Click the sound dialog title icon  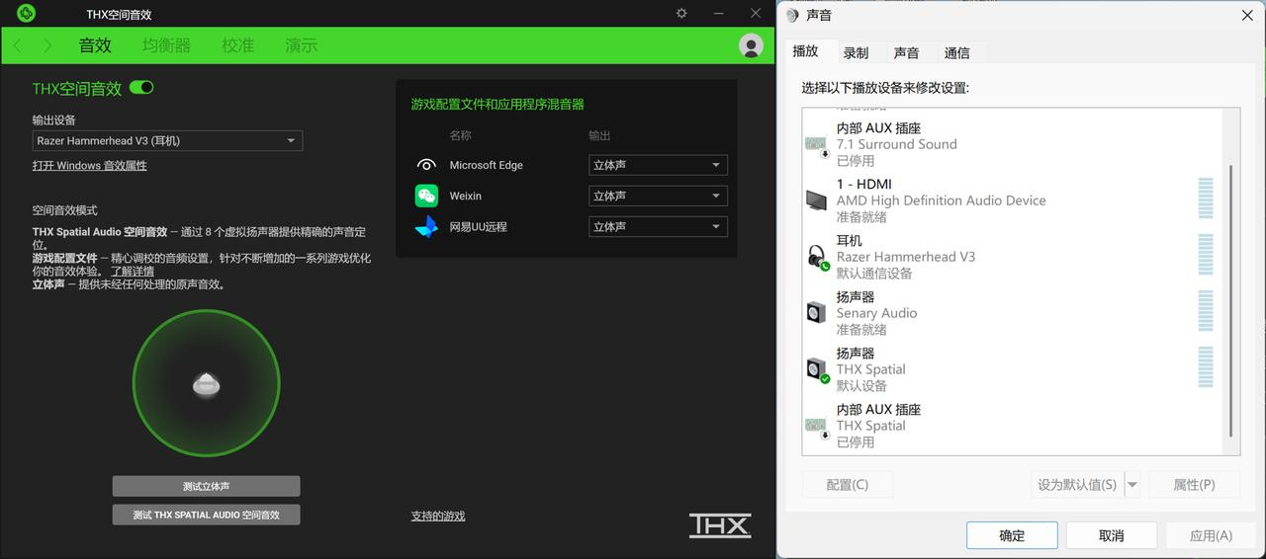(x=792, y=15)
